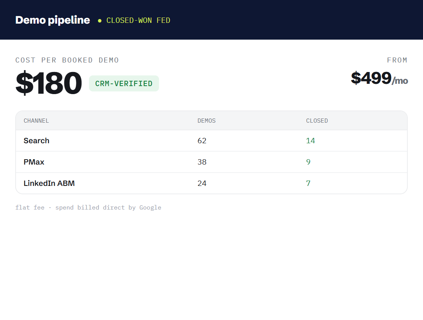Image resolution: width=423 pixels, height=320 pixels.
Task: Click Search demos count 62
Action: [202, 141]
